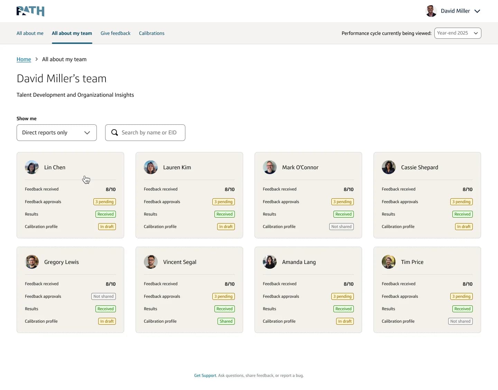
Task: Click Vincent Segal's avatar photo
Action: point(151,262)
